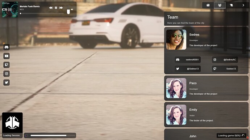Switch to the Team tab

pyautogui.click(x=220, y=5)
